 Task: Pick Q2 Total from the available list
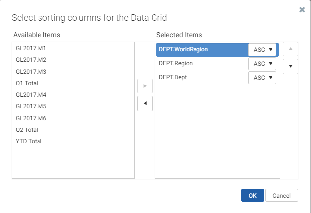click(x=73, y=130)
